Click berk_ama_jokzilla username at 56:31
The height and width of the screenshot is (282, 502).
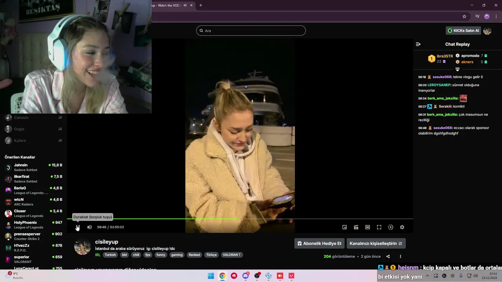442,115
